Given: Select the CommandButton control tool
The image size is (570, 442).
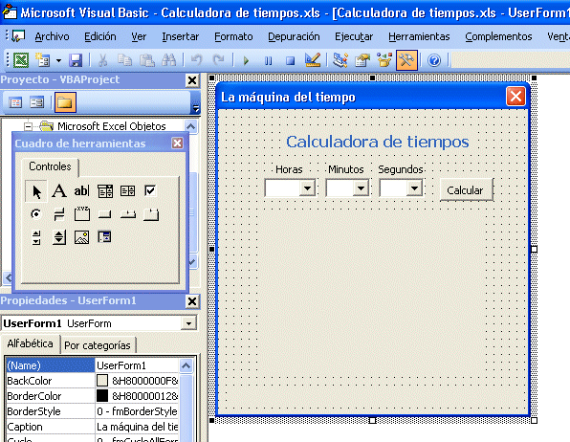Looking at the screenshot, I should click(x=105, y=214).
